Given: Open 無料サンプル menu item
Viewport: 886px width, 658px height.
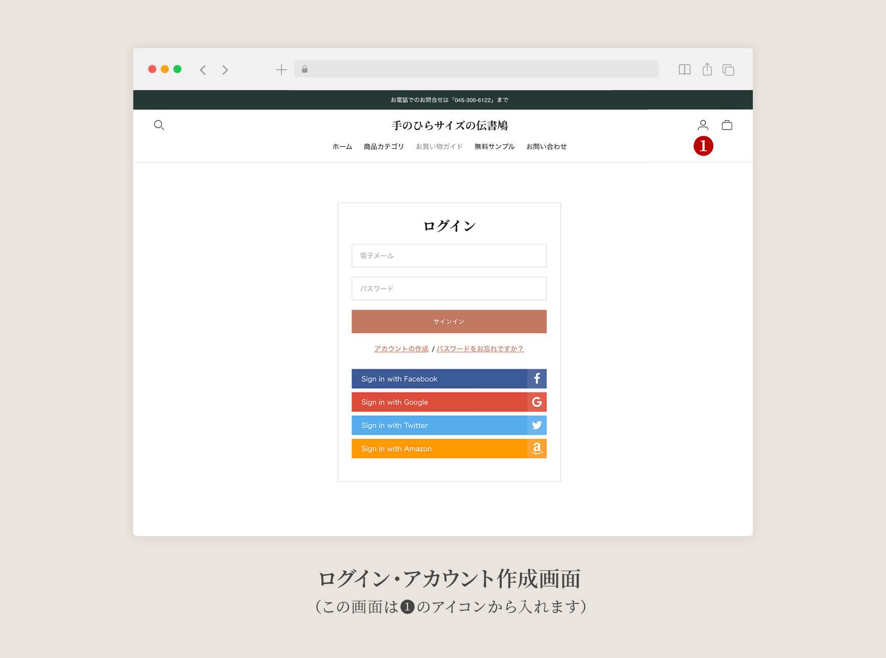Looking at the screenshot, I should 495,147.
